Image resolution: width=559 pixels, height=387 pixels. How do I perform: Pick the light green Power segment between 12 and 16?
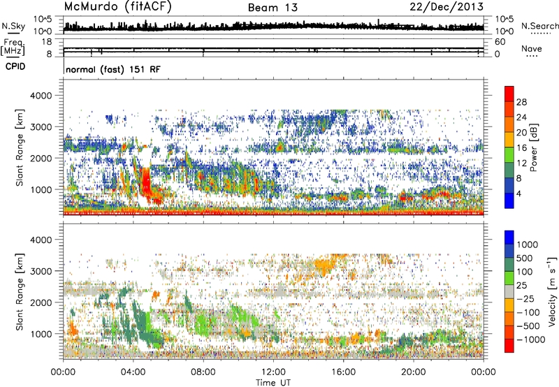pos(509,155)
